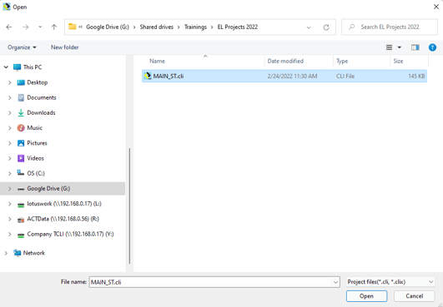Open the Project files type filter dropdown

[x=390, y=282]
